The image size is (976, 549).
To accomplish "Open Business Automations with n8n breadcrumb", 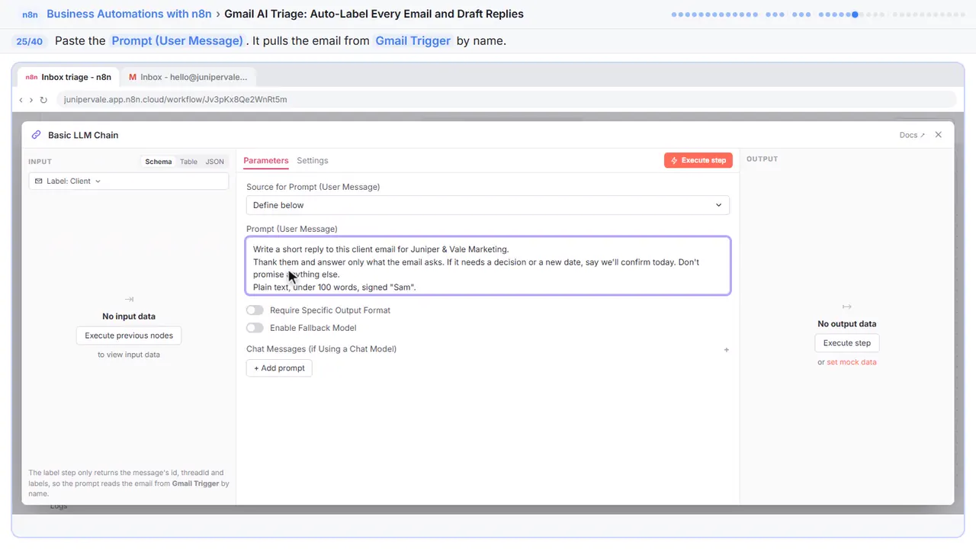I will click(x=129, y=14).
